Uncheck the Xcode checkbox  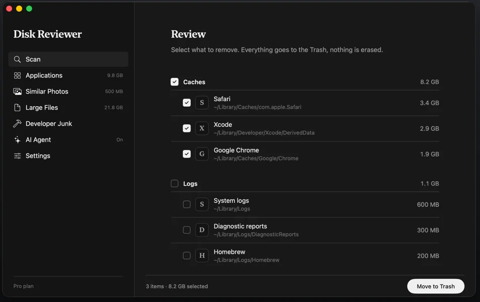(187, 128)
